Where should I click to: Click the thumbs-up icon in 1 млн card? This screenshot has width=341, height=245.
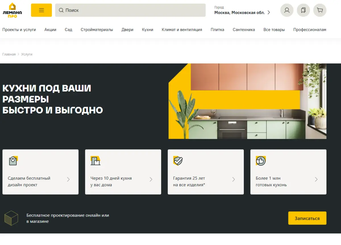tap(261, 161)
